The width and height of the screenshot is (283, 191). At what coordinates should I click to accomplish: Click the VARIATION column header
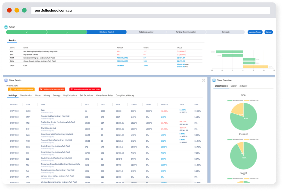coord(164,104)
